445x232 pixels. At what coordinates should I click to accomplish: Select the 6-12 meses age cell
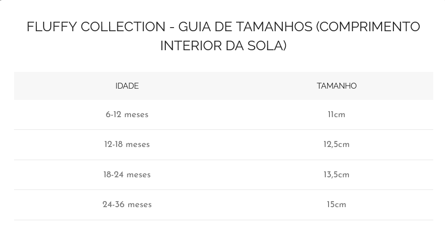(127, 115)
